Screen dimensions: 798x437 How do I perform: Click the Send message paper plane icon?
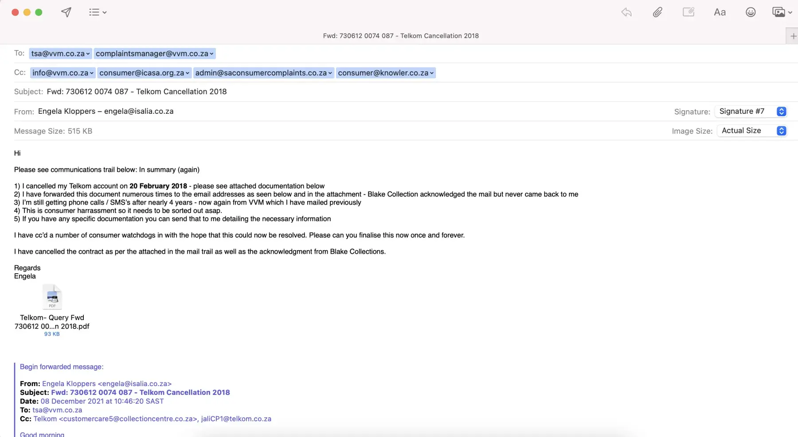[x=66, y=12]
